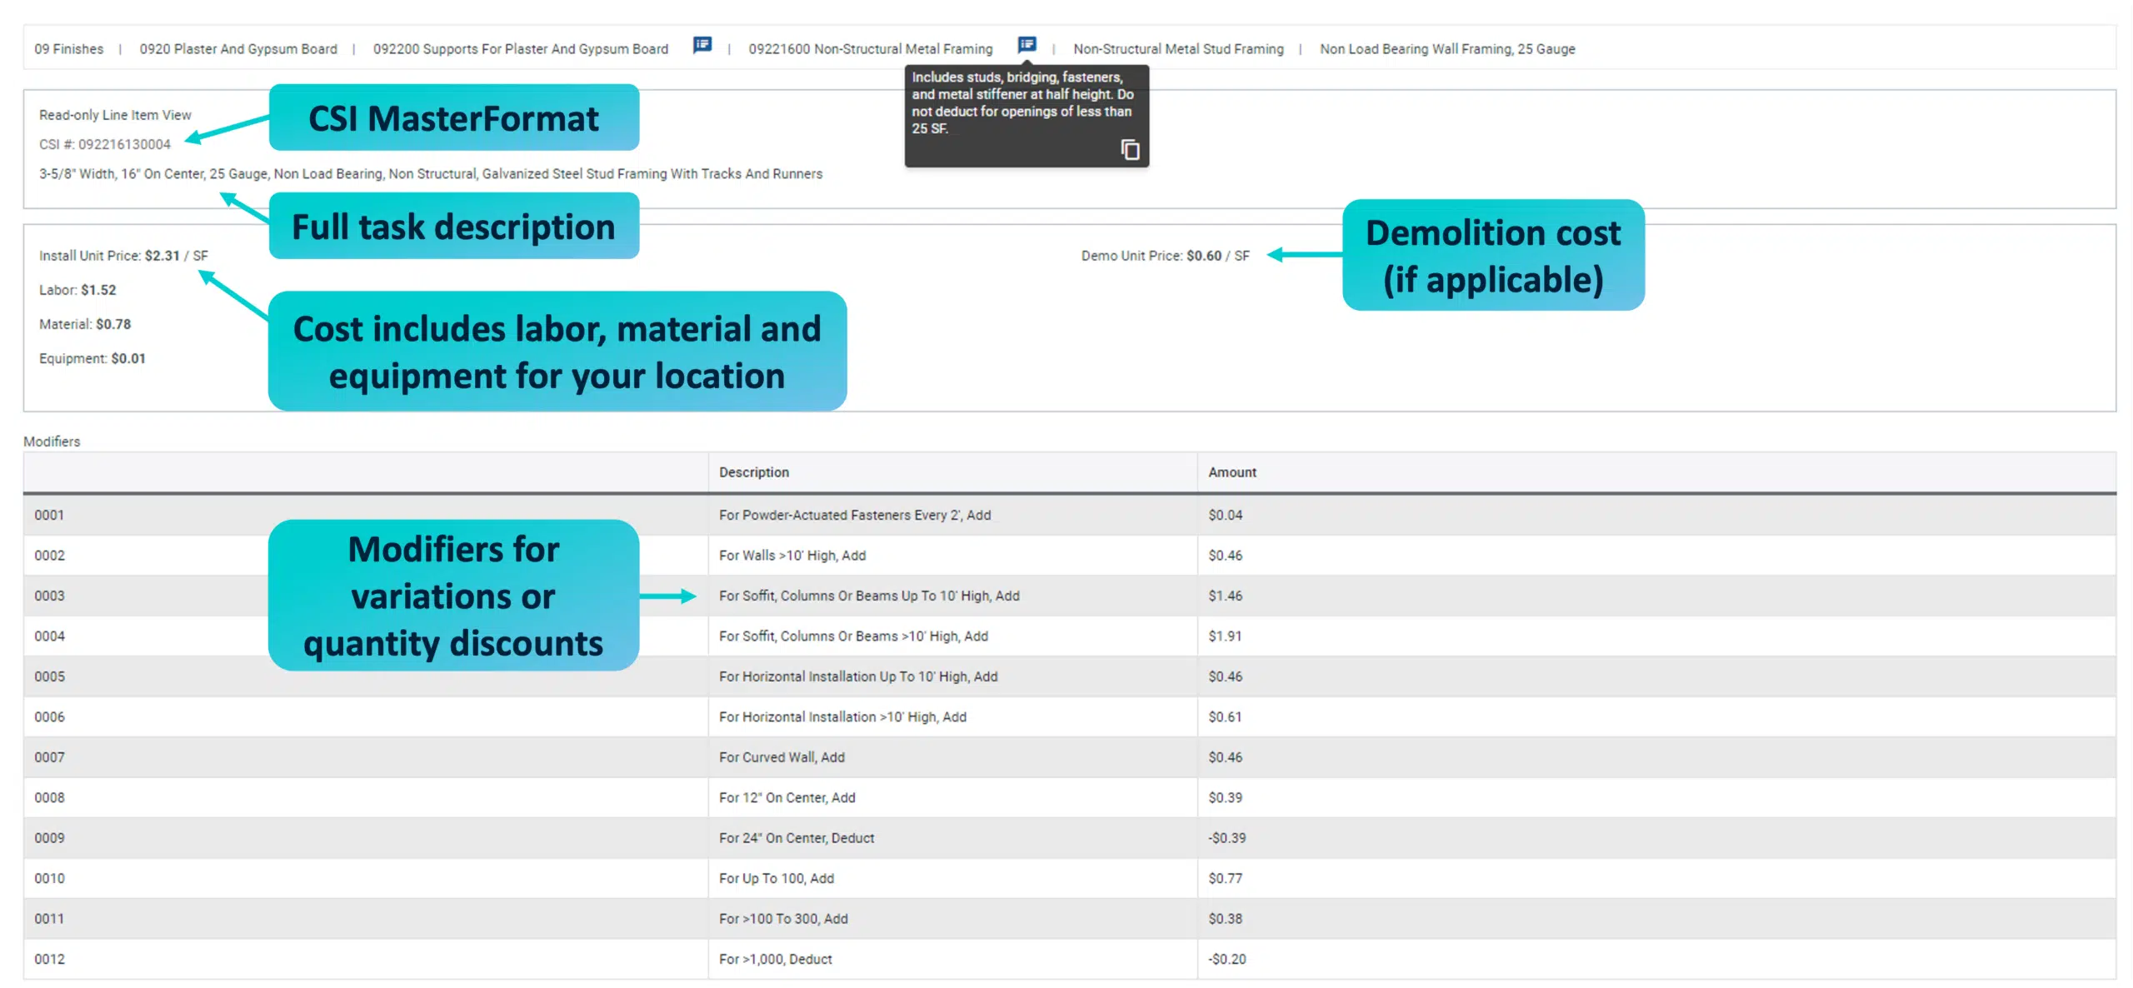Click the Description column header

click(x=754, y=472)
